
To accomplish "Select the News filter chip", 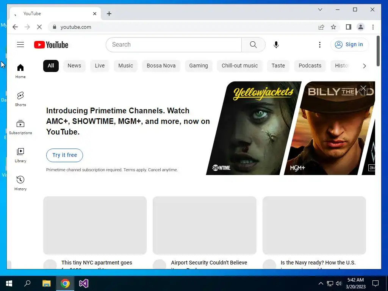I will pos(74,66).
